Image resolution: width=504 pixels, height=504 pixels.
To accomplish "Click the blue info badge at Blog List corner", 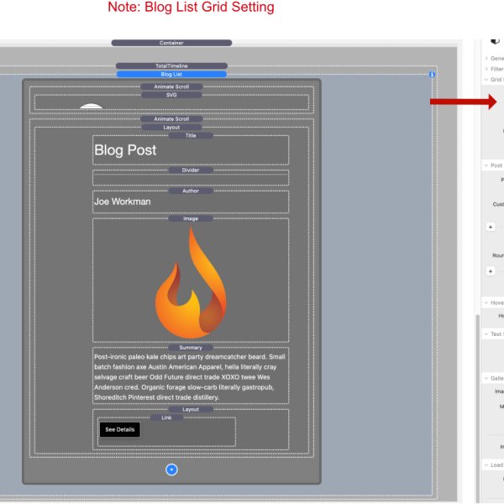I will (x=432, y=74).
